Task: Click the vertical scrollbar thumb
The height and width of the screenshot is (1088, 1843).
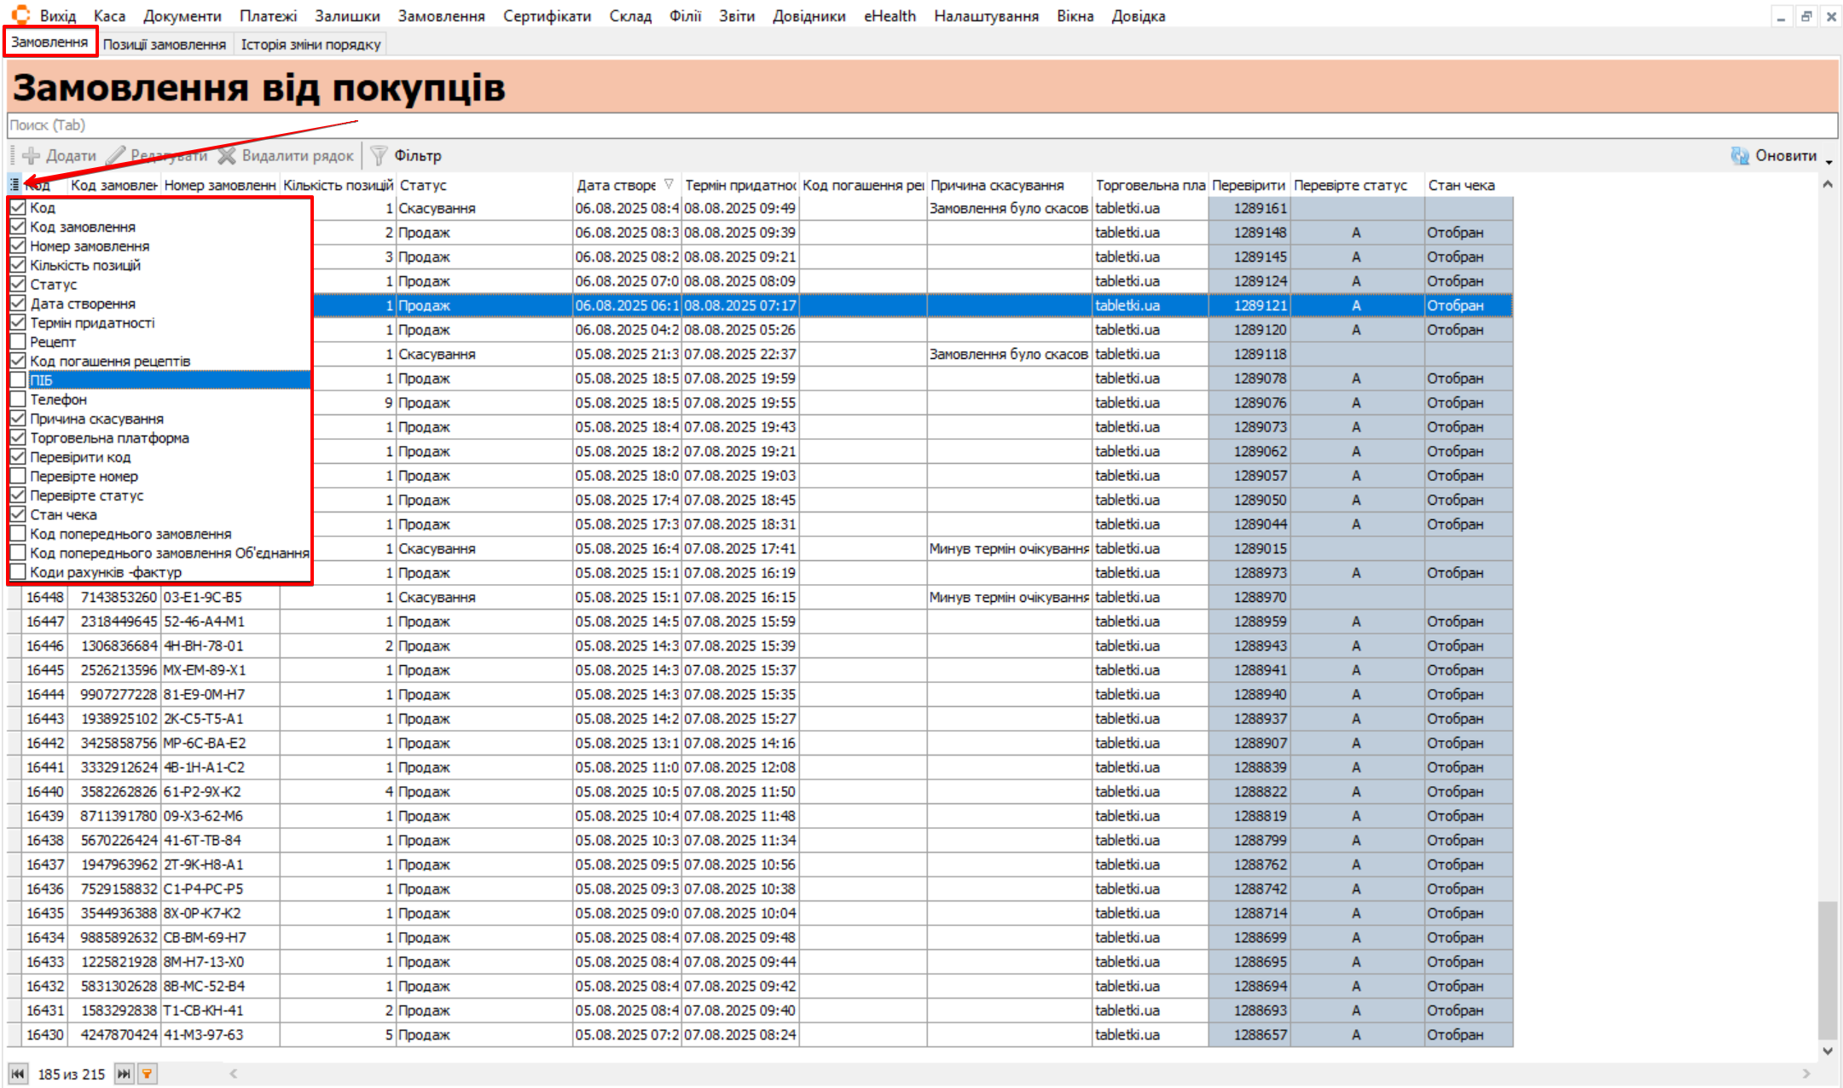Action: (x=1827, y=972)
